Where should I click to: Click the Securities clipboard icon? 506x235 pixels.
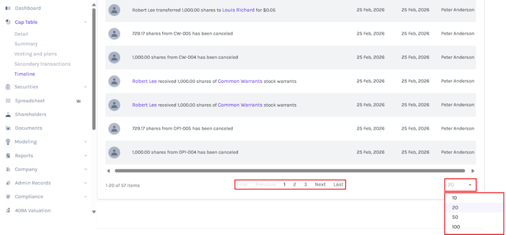(8, 87)
